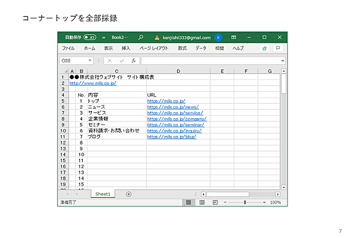The width and height of the screenshot is (345, 238).
Task: Open the ページレイアウト tab
Action: 154,48
